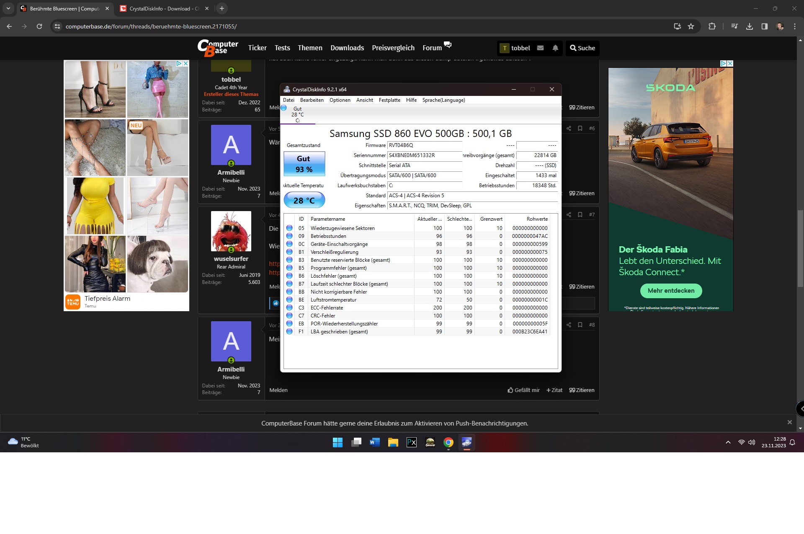The image size is (804, 534).
Task: Click Gefällt mir on post #8
Action: click(523, 390)
